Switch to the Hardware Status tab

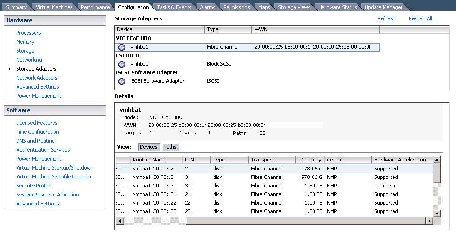pyautogui.click(x=337, y=7)
